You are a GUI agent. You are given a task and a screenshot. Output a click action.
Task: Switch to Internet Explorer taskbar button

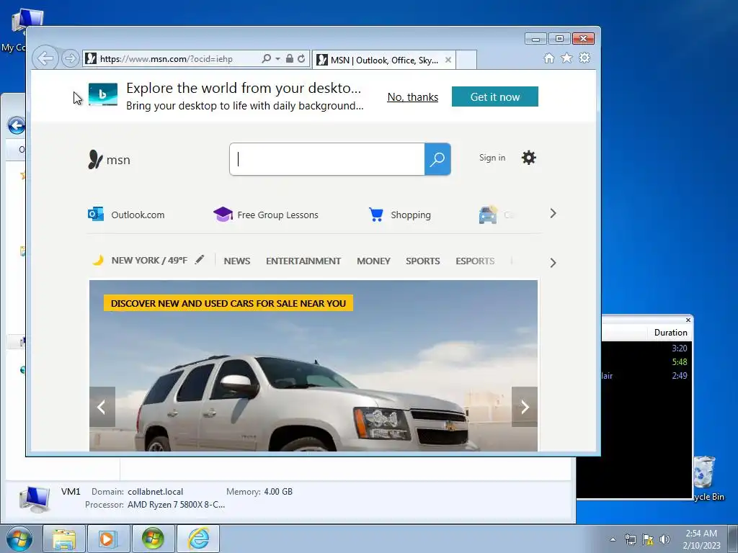coord(197,539)
